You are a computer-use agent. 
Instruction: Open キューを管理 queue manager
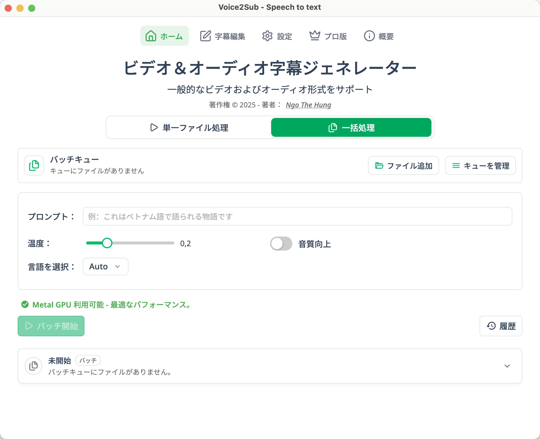480,166
